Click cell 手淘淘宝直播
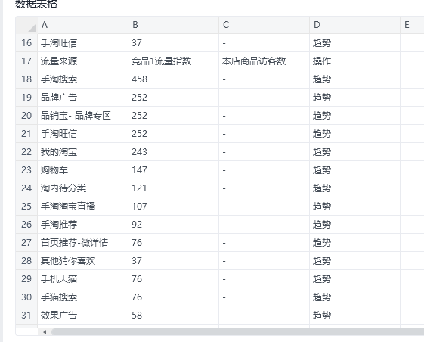The width and height of the screenshot is (424, 342). (x=82, y=206)
